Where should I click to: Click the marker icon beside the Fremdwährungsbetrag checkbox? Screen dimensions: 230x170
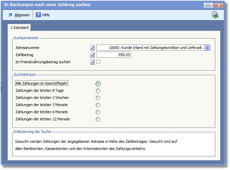pyautogui.click(x=92, y=62)
